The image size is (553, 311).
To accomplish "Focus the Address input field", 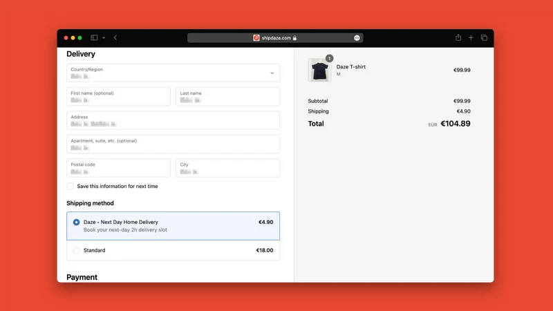I will coord(174,120).
